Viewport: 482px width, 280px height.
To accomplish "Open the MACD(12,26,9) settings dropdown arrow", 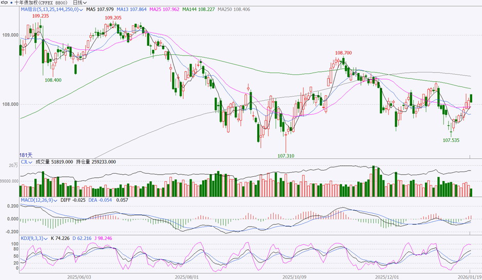I will click(55, 200).
